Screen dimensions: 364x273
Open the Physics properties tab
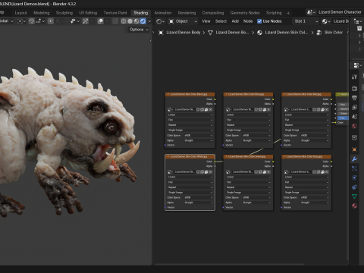click(x=354, y=177)
